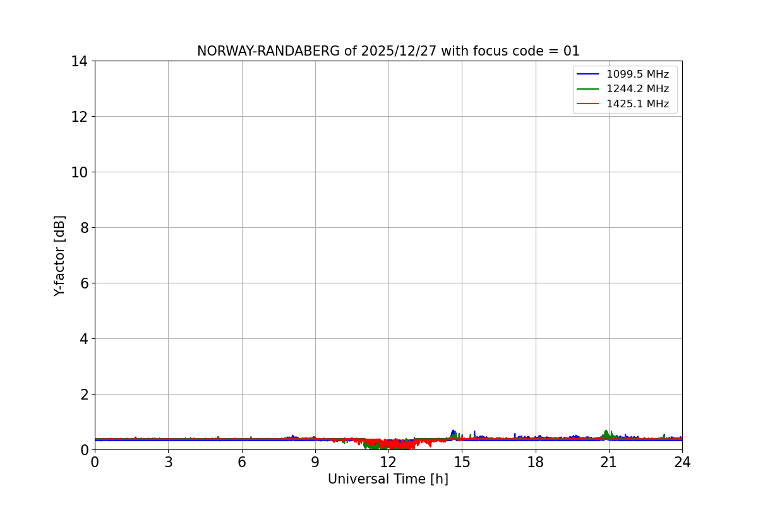Click the red legend line sample

(x=588, y=104)
